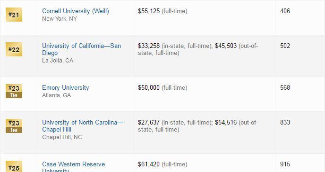The image size is (325, 172).
Task: Click the #21 rank badge
Action: point(14,15)
